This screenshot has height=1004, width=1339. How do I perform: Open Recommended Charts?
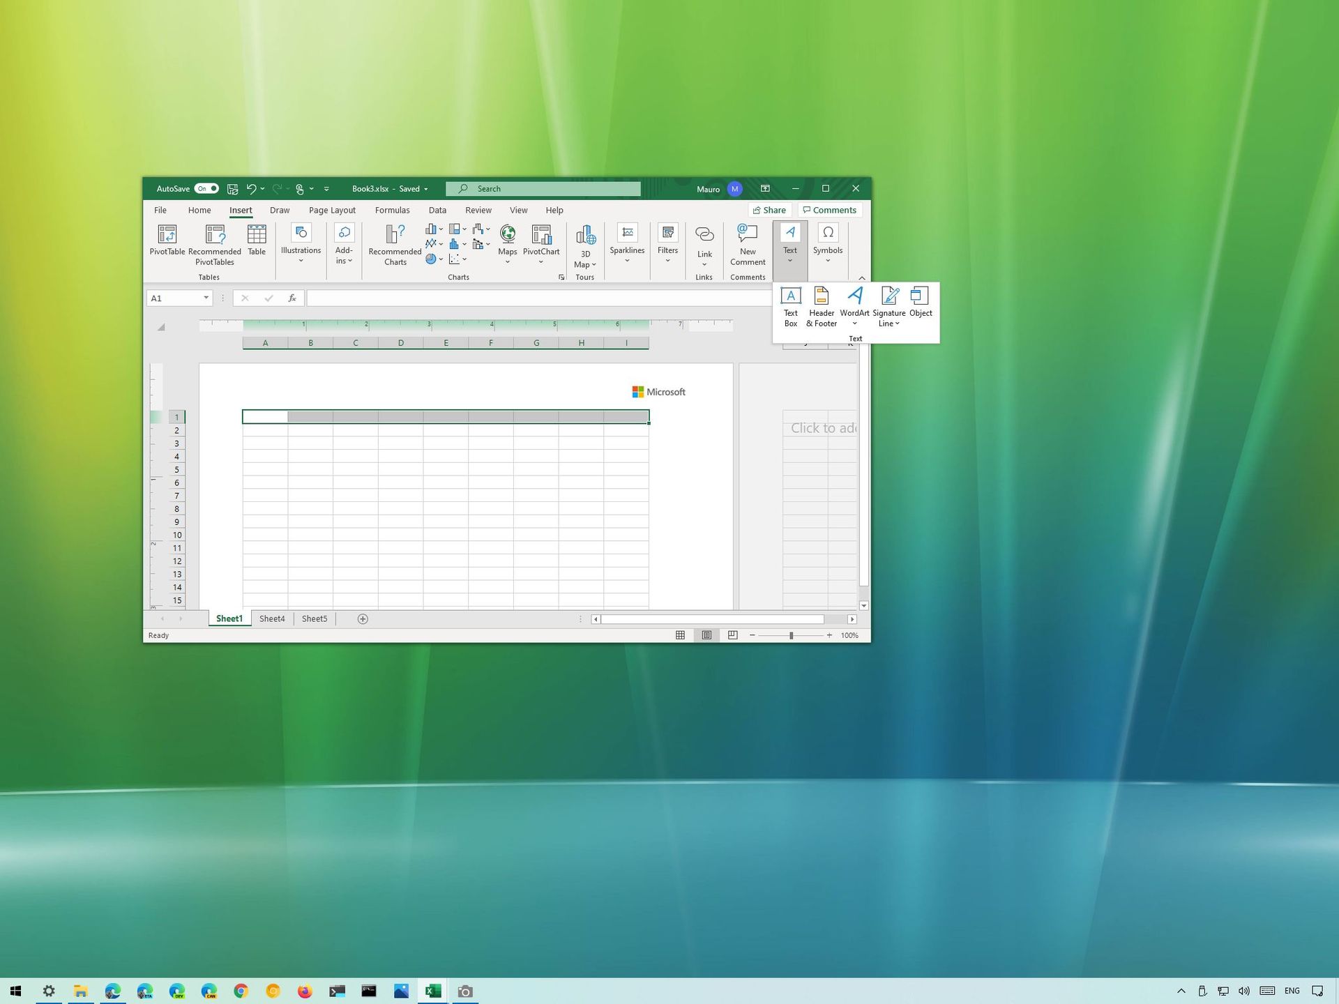394,244
